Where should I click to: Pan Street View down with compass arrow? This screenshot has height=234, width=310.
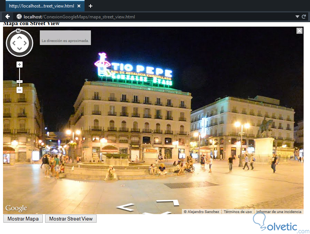20,48
